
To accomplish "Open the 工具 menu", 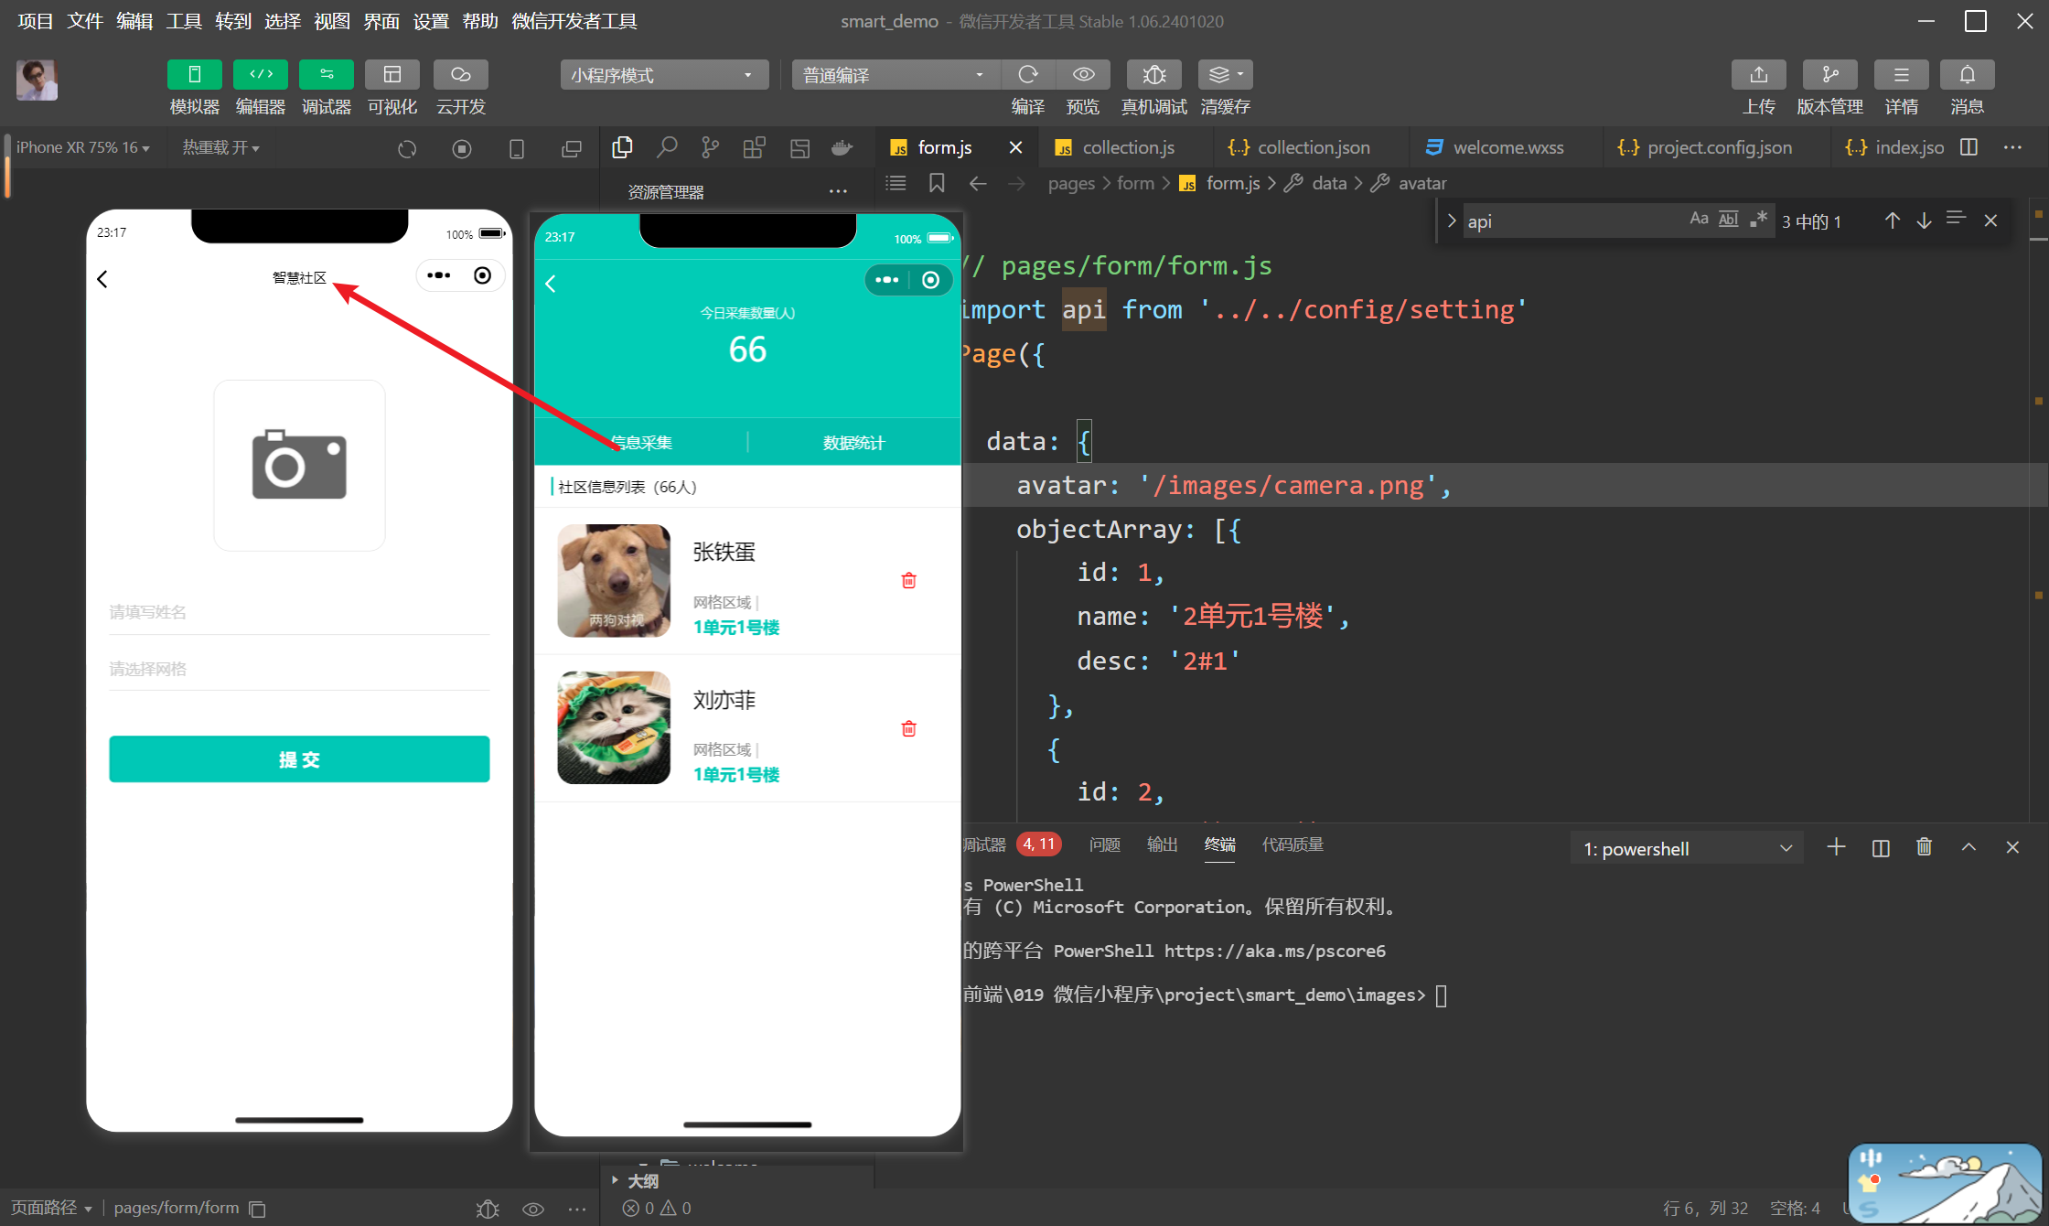I will pos(183,21).
